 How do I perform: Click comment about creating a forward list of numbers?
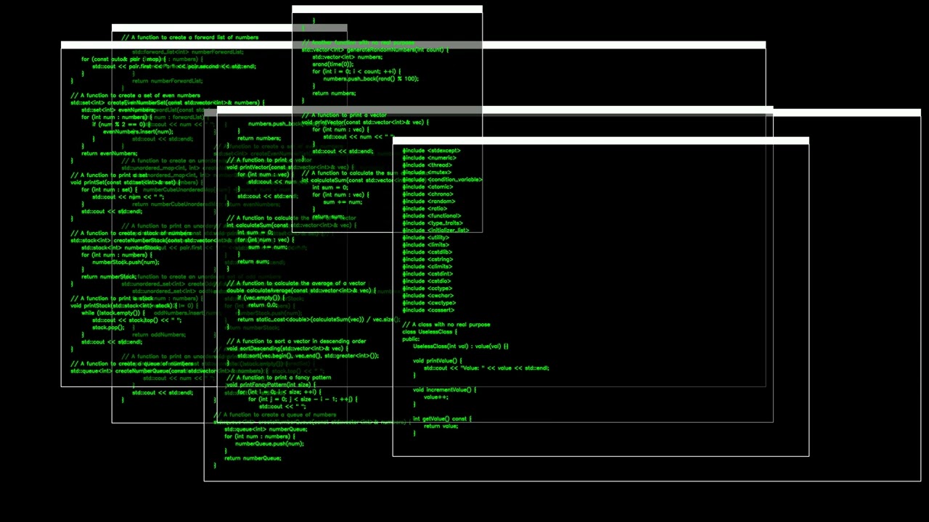point(190,37)
